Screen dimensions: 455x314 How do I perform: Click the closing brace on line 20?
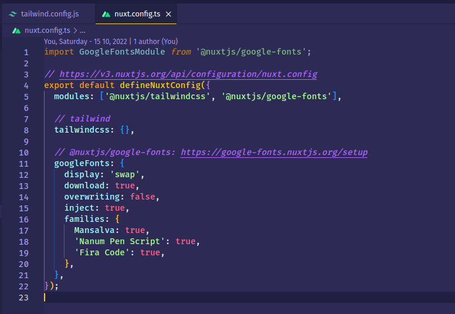point(67,264)
